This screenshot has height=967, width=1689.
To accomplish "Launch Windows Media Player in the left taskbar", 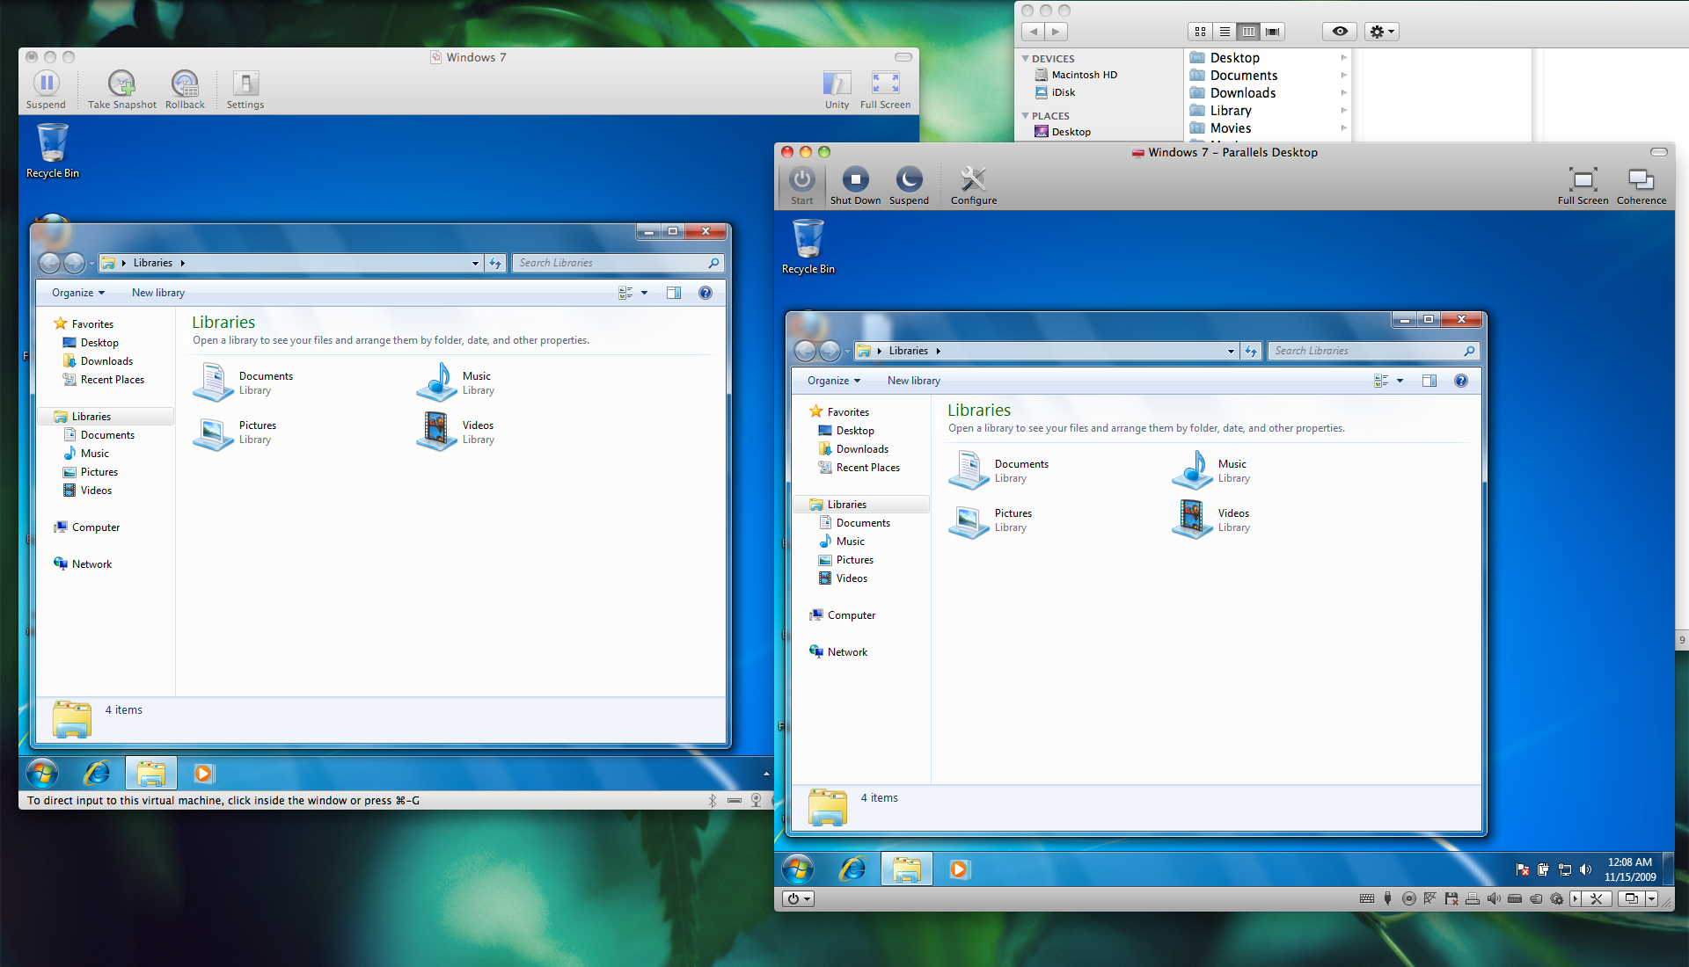I will [203, 774].
